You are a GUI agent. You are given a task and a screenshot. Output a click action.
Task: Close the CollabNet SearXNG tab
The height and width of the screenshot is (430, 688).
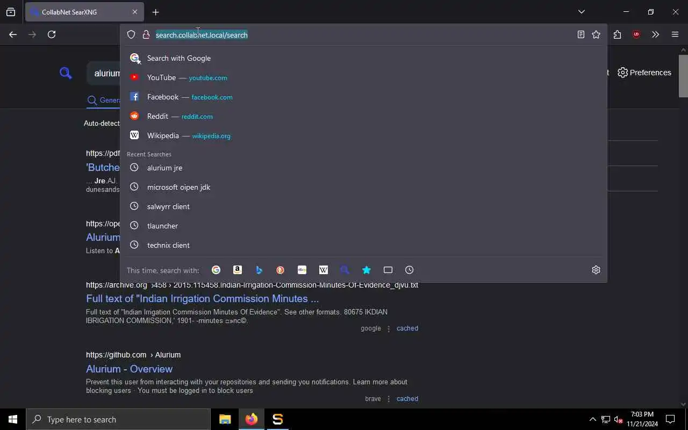point(134,12)
